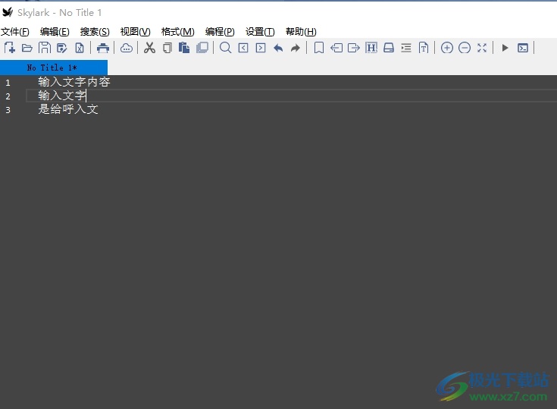
Task: Open search with magnifying glass icon
Action: coord(226,48)
